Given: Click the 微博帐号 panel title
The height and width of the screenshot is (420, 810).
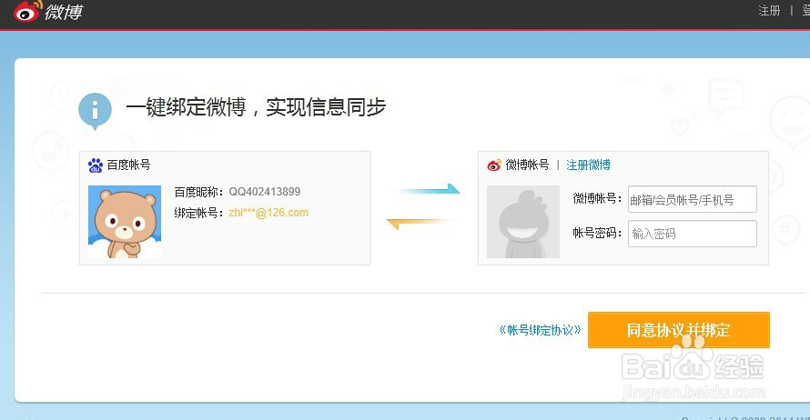Looking at the screenshot, I should (x=527, y=165).
